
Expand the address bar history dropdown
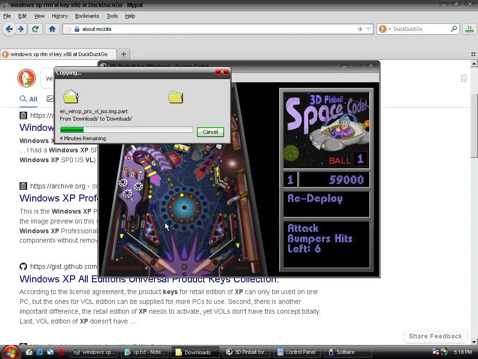[x=369, y=29]
